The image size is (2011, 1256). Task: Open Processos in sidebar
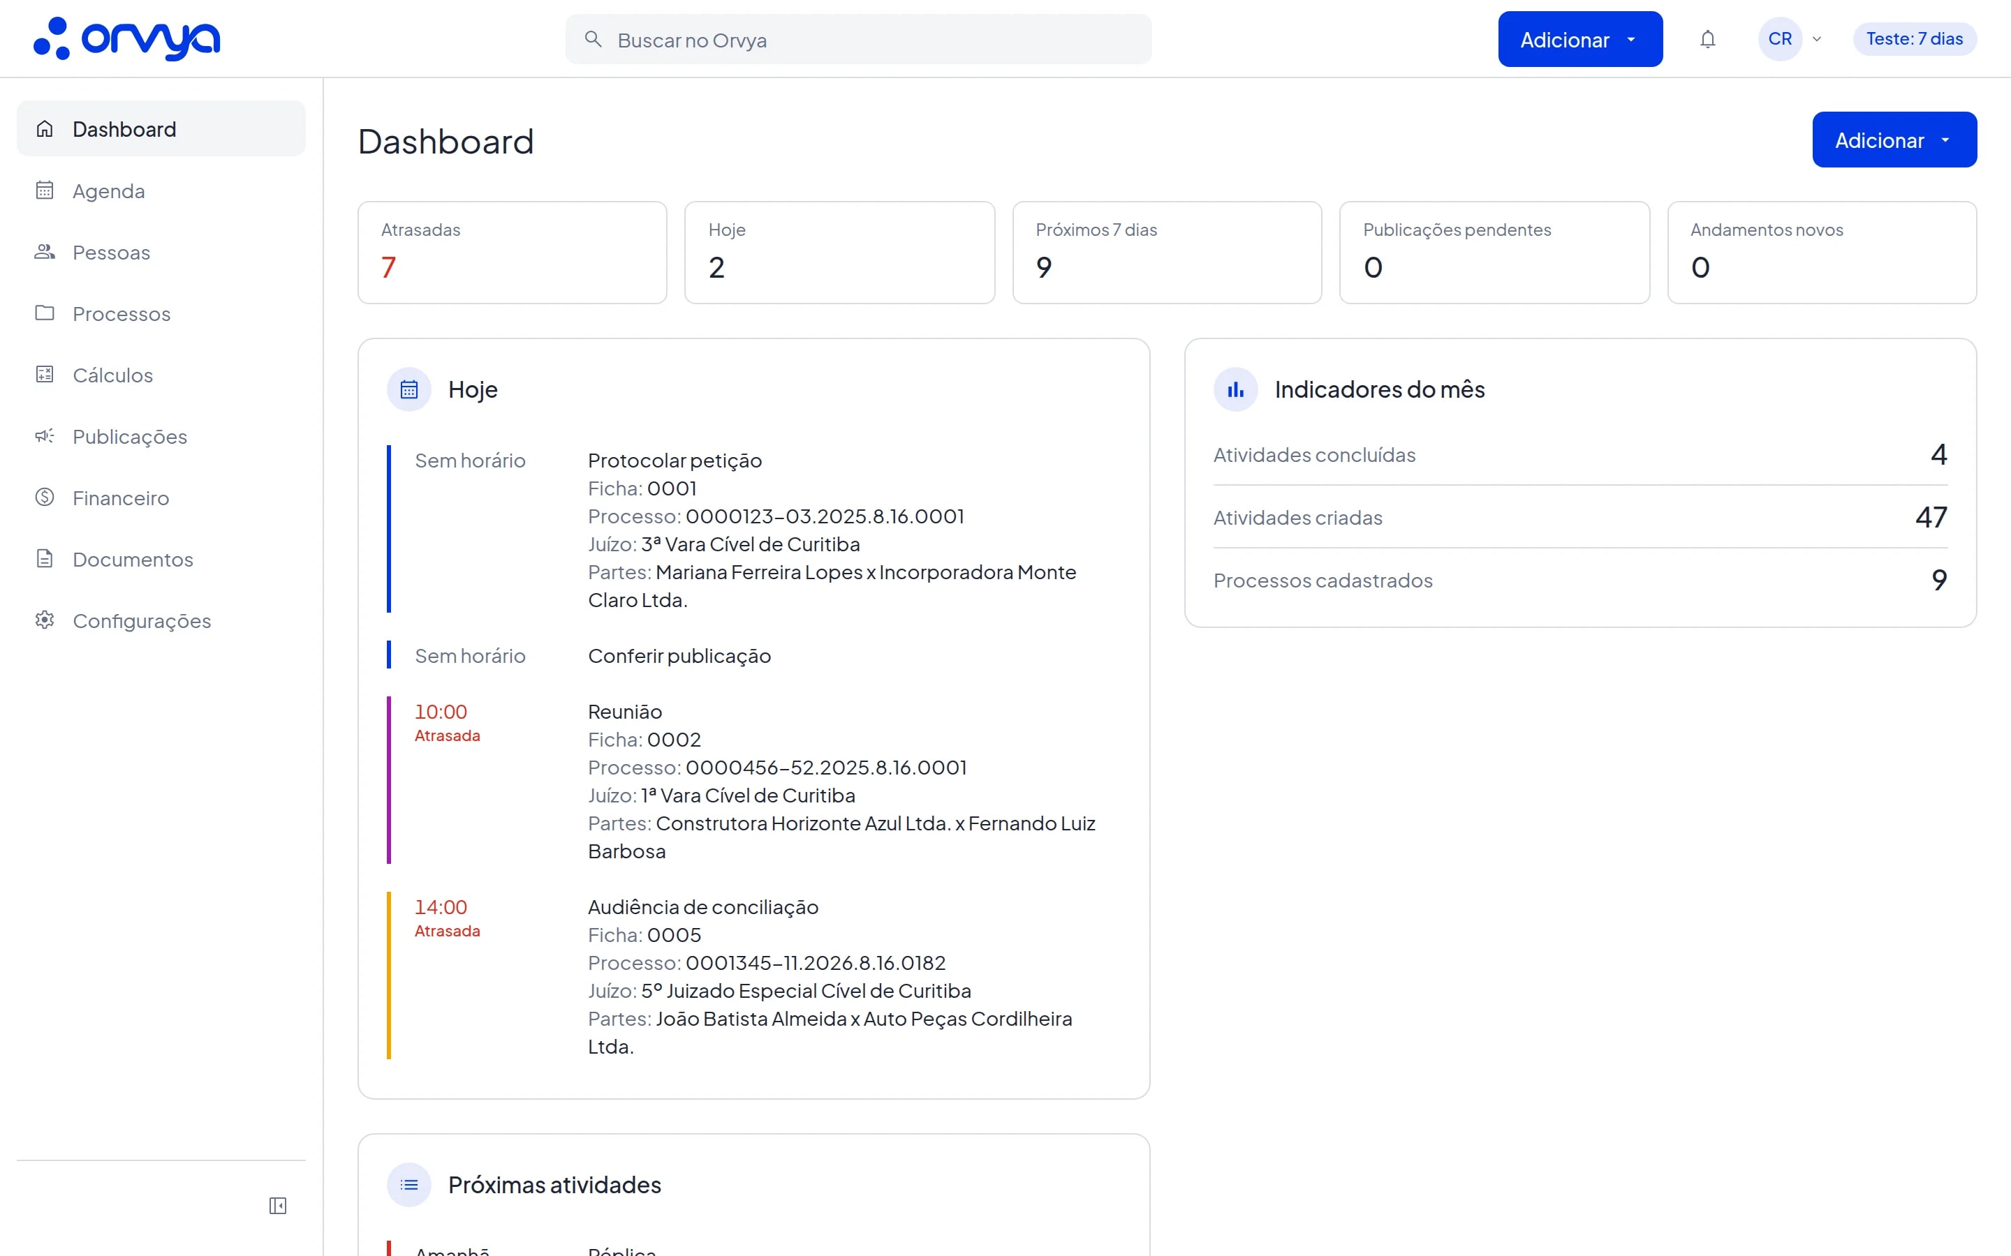pyautogui.click(x=161, y=313)
